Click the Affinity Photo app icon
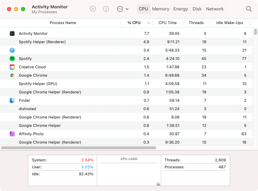The width and height of the screenshot is (258, 191). click(x=12, y=134)
